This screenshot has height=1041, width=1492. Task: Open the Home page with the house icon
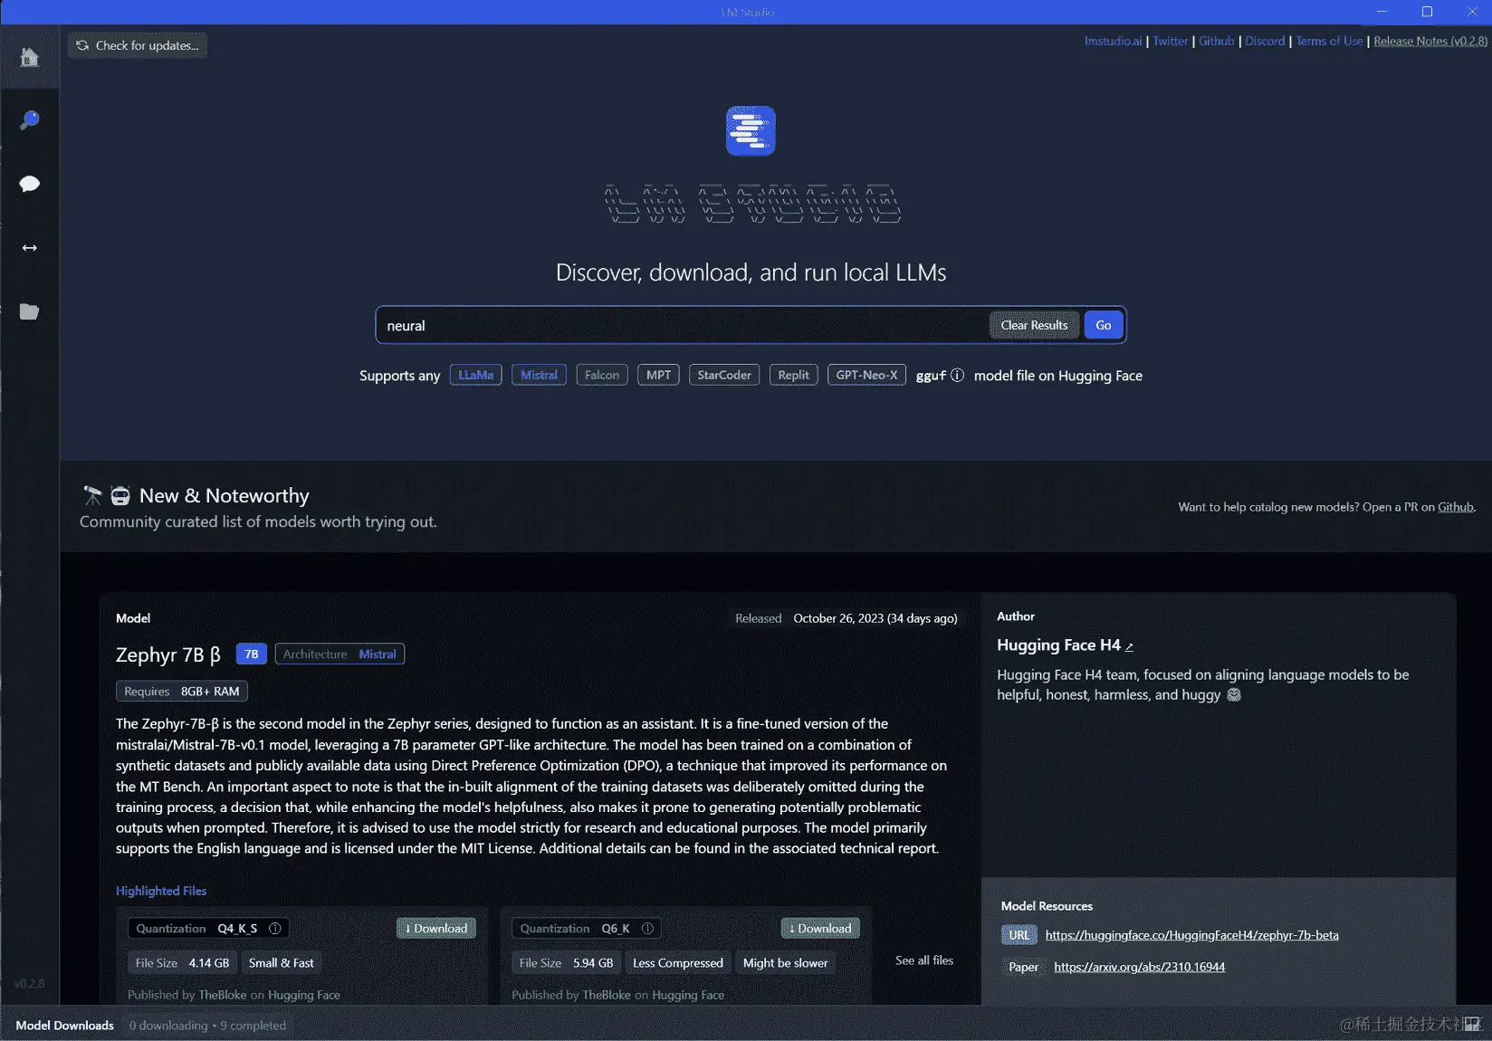(x=30, y=57)
